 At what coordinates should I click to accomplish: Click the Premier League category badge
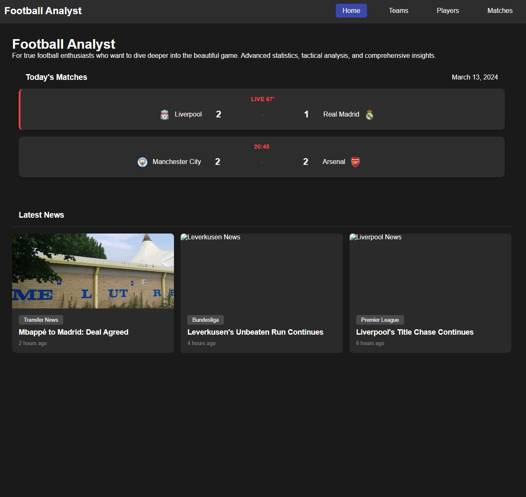380,320
